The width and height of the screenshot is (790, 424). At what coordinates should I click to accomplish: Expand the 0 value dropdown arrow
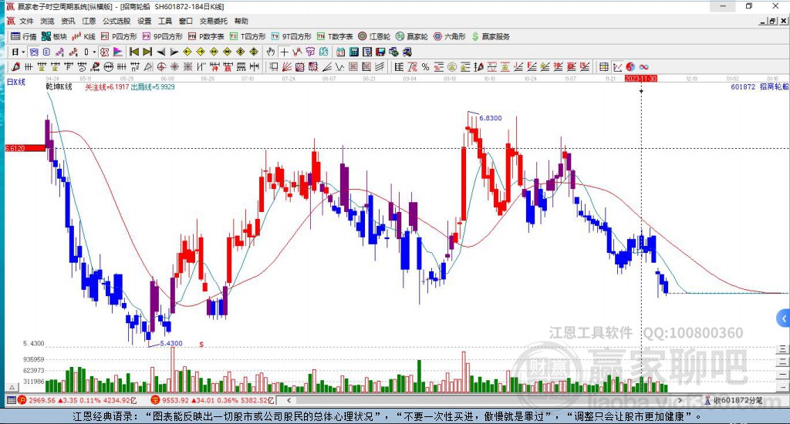pyautogui.click(x=94, y=52)
